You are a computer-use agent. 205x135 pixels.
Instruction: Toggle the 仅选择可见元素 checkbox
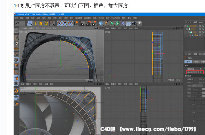click(x=201, y=72)
